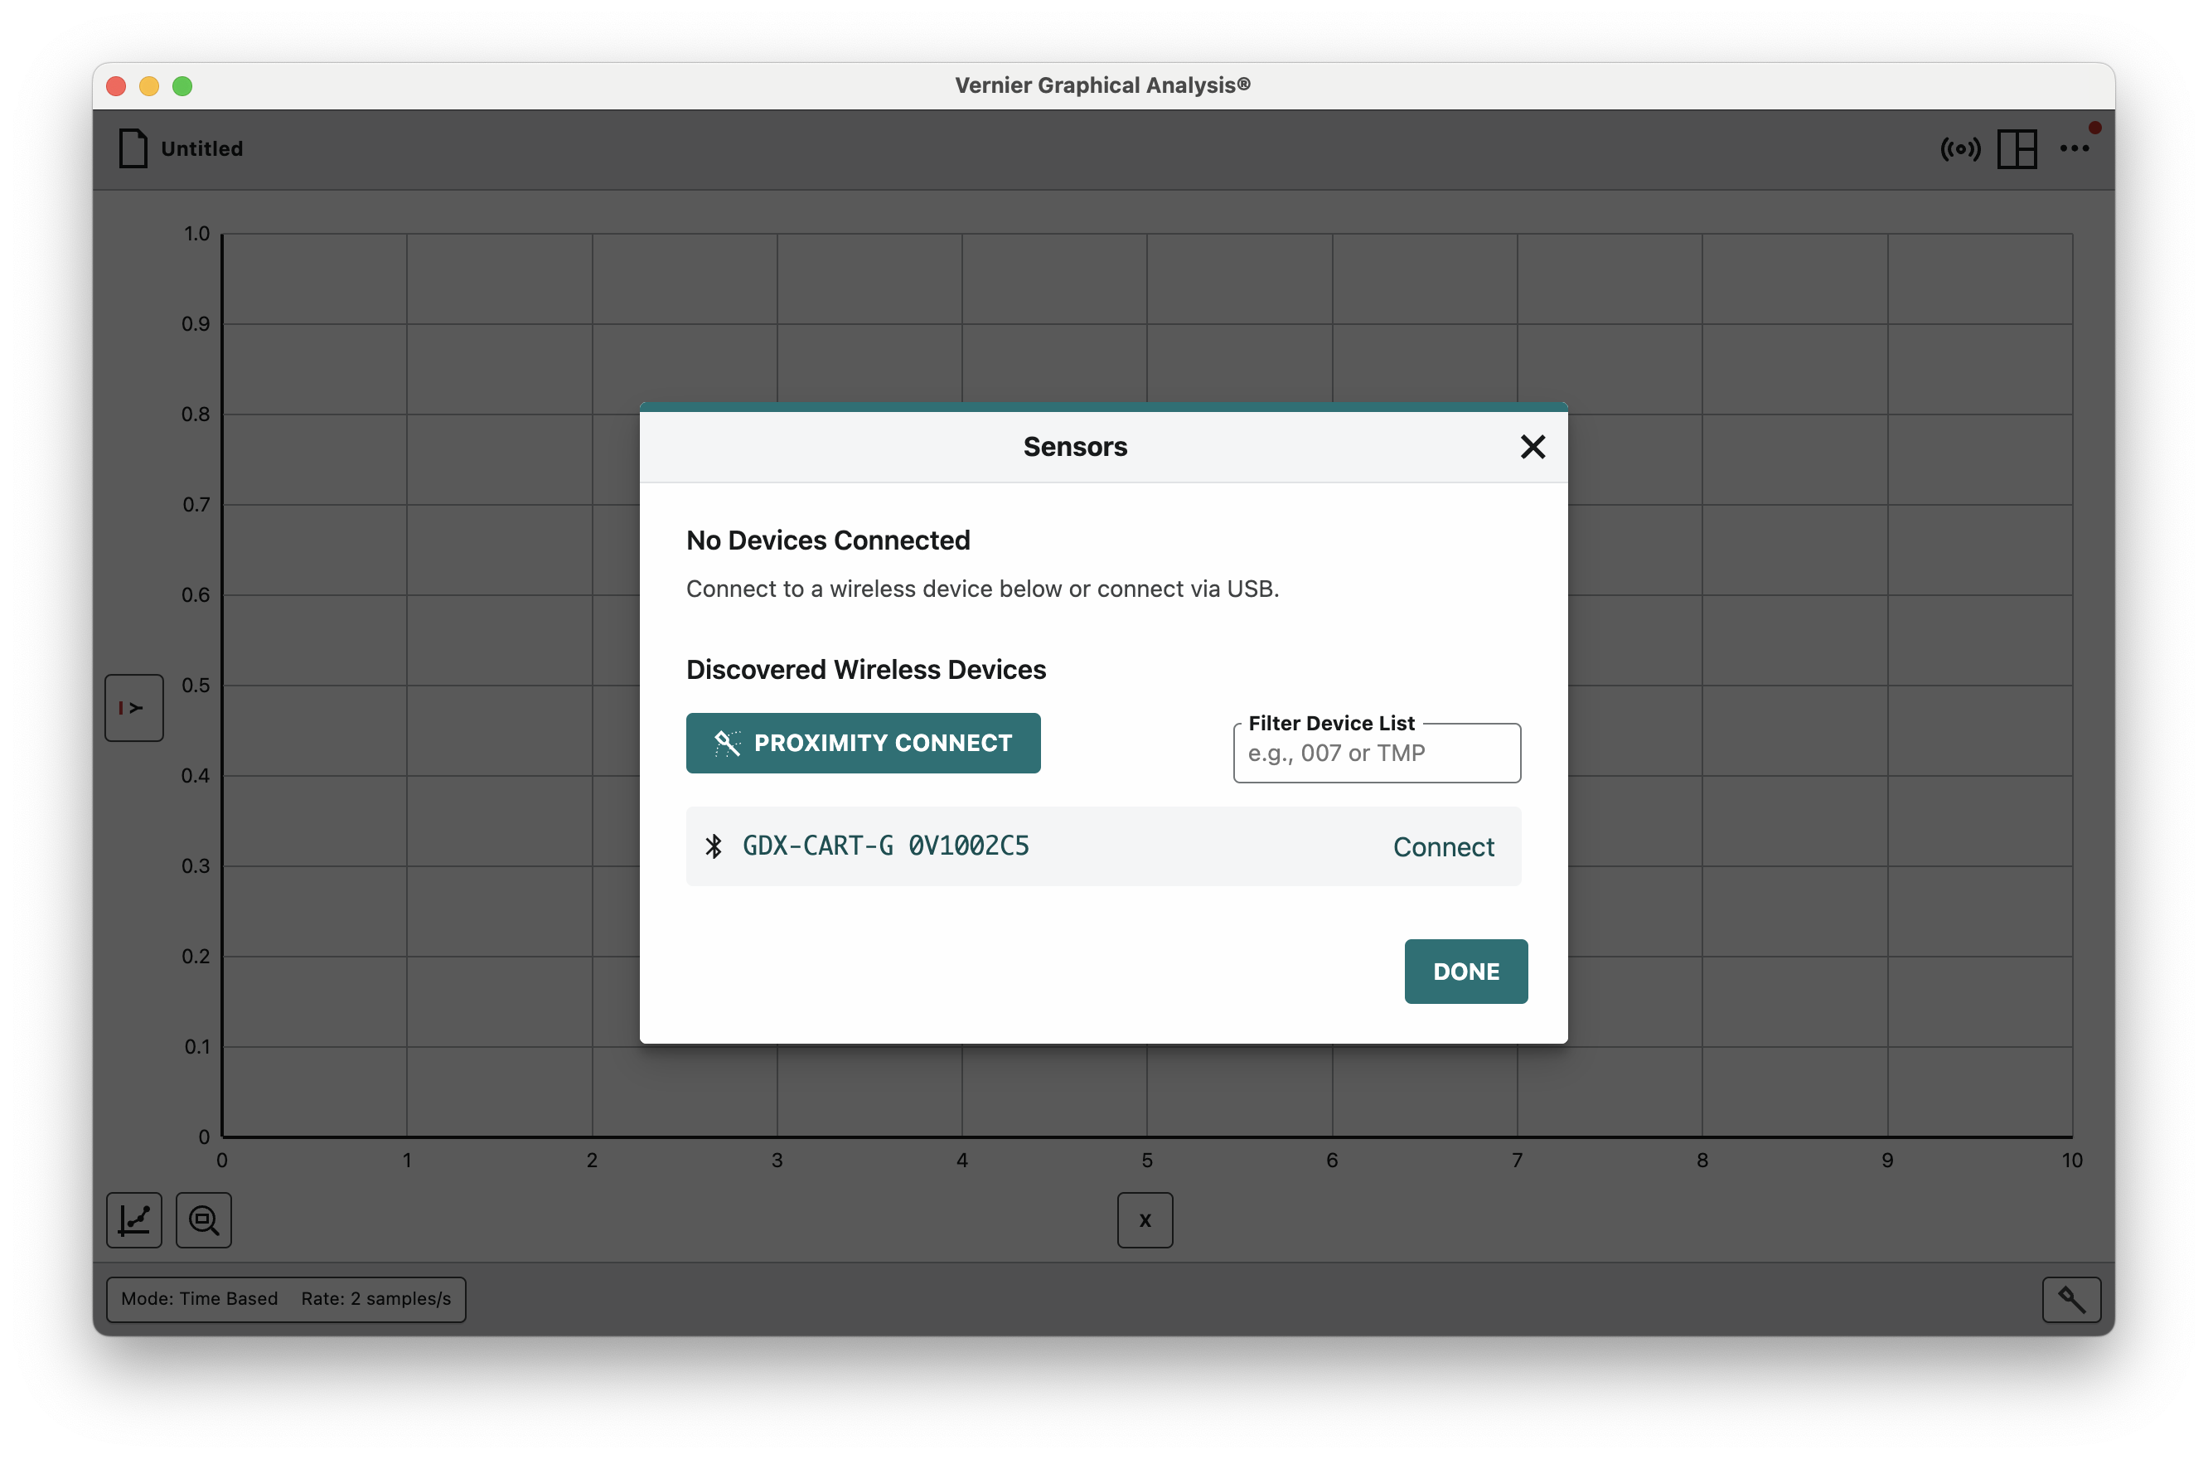
Task: Expand the y-axis column selector button
Action: click(x=134, y=708)
